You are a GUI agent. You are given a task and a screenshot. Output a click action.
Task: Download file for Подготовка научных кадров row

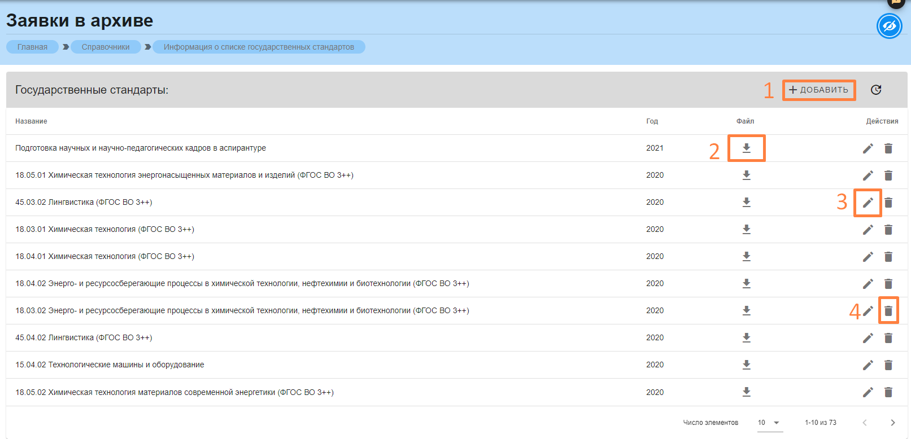click(x=746, y=148)
